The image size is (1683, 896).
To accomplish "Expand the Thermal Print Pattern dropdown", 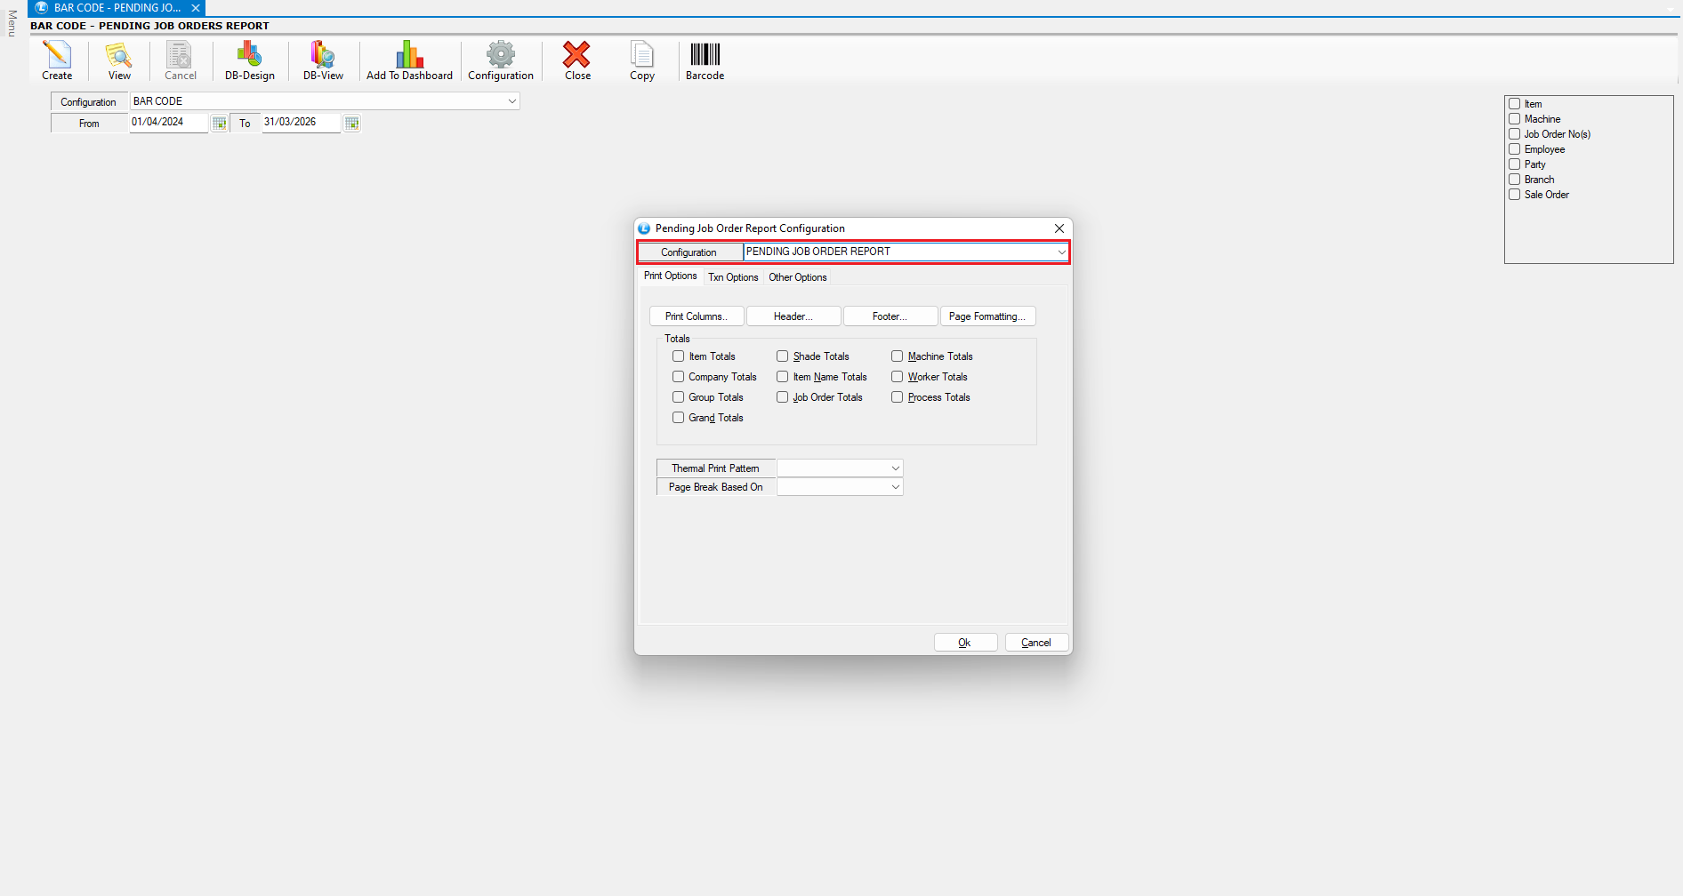I will click(895, 468).
